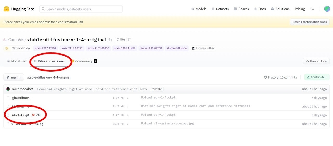Open the arxiv:2207.12598 tag

coord(46,48)
